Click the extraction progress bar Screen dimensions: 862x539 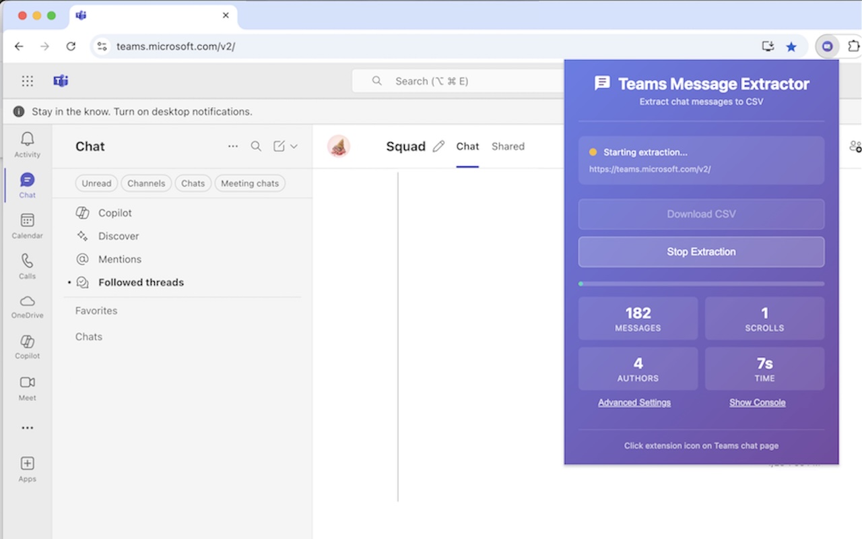(701, 283)
